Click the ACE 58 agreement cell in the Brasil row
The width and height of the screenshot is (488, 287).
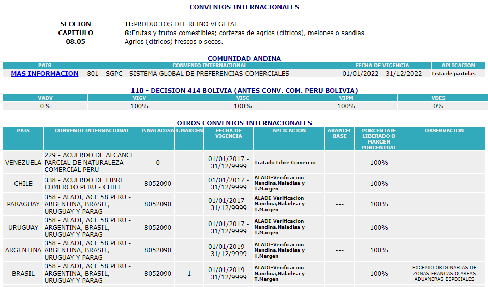pos(92,274)
